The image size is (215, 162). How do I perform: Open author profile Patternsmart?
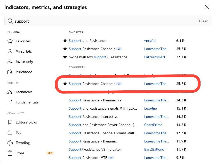pos(155,57)
